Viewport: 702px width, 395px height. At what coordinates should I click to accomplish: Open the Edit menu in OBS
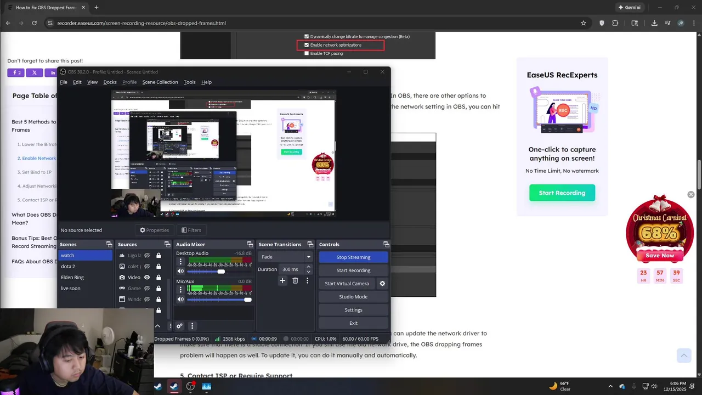(77, 82)
